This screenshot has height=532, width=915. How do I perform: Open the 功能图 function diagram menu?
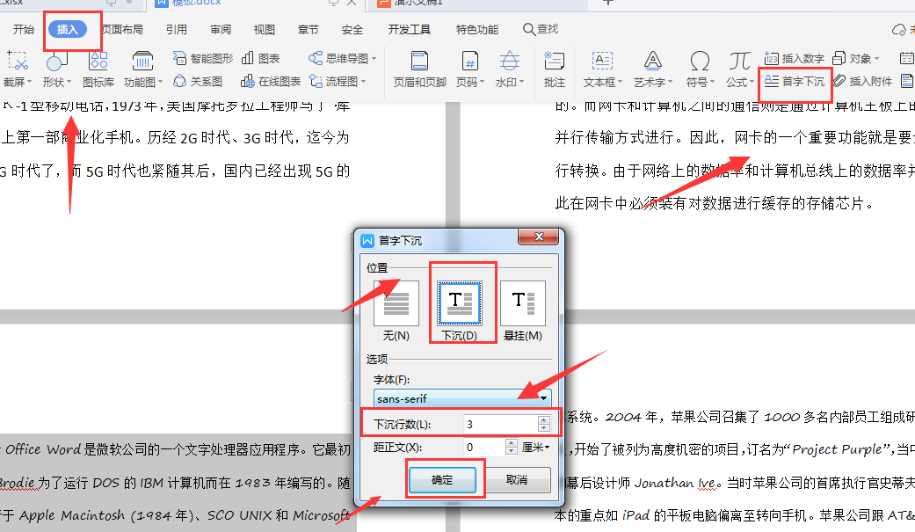click(143, 69)
